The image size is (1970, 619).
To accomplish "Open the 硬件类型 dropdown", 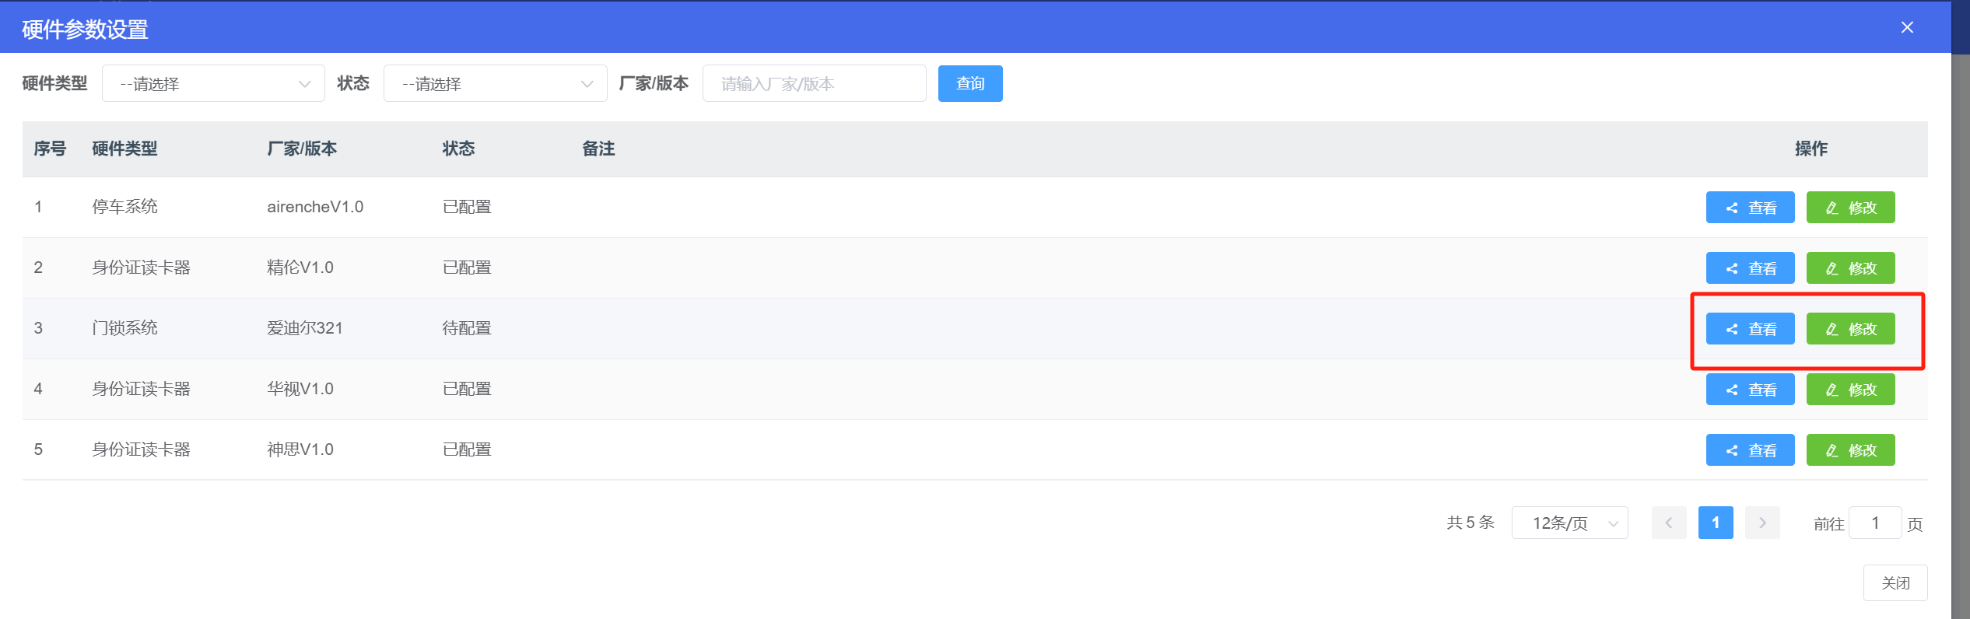I will click(x=213, y=83).
